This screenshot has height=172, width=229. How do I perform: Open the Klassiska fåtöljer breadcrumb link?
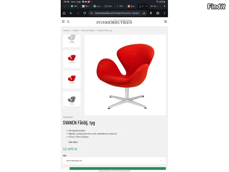(88, 31)
